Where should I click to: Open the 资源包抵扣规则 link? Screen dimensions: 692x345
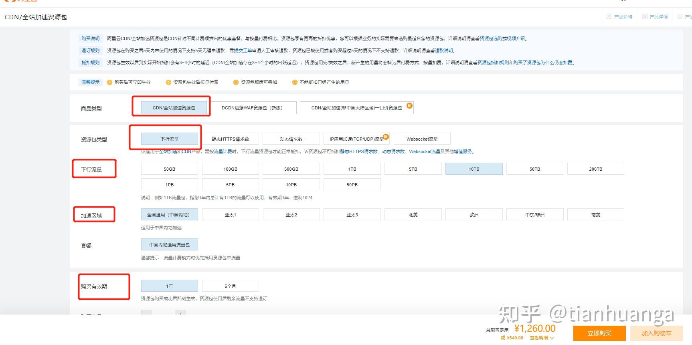pyautogui.click(x=493, y=63)
